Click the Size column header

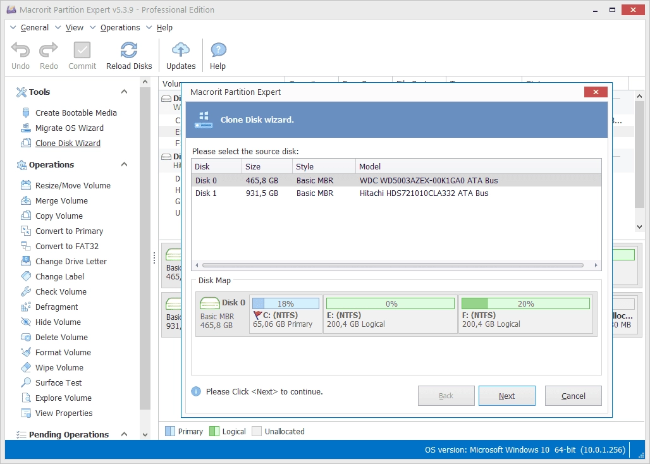coord(267,166)
